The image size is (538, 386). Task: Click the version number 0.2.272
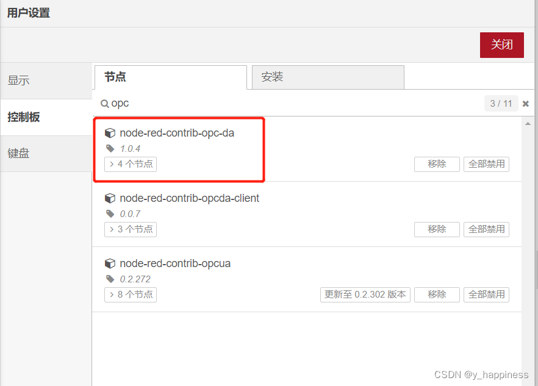tap(135, 279)
